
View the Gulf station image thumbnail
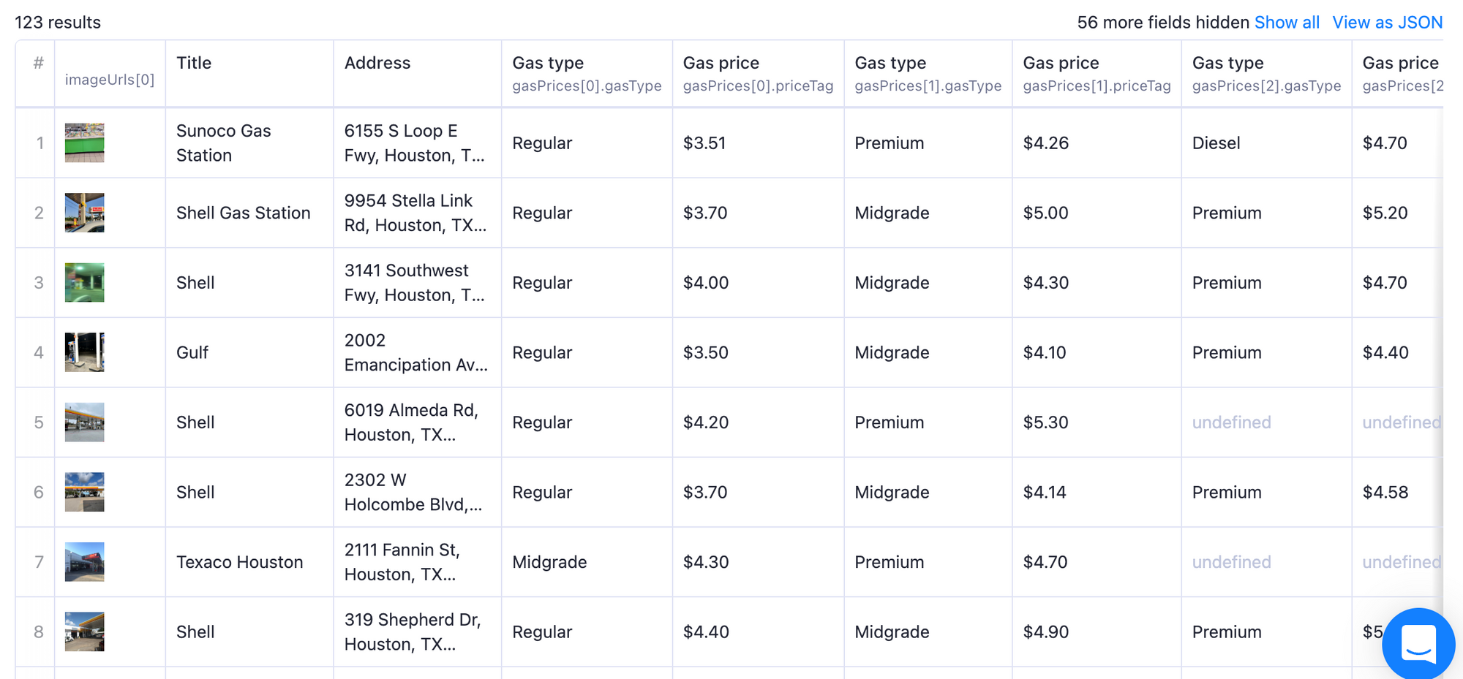pyautogui.click(x=83, y=352)
